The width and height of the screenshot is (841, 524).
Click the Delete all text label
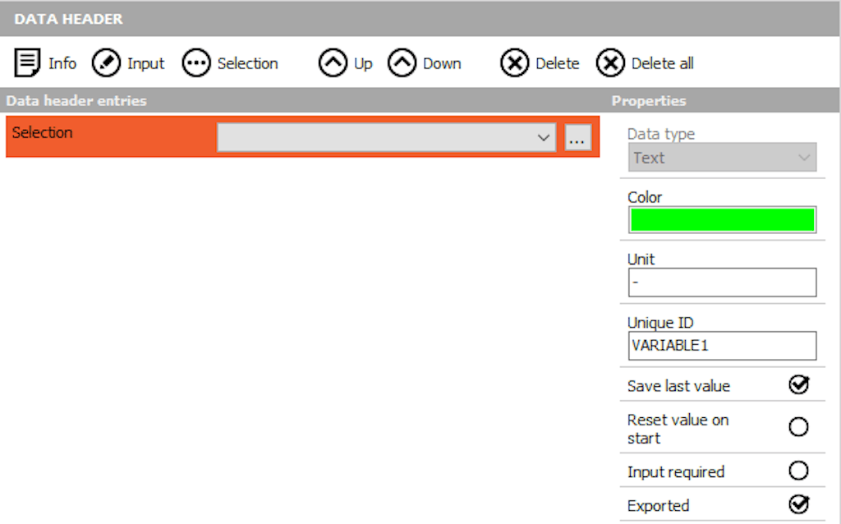tap(663, 63)
